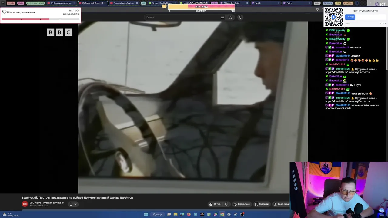
Task: Switch to the В поисках участвовав tab
Action: coord(61,3)
